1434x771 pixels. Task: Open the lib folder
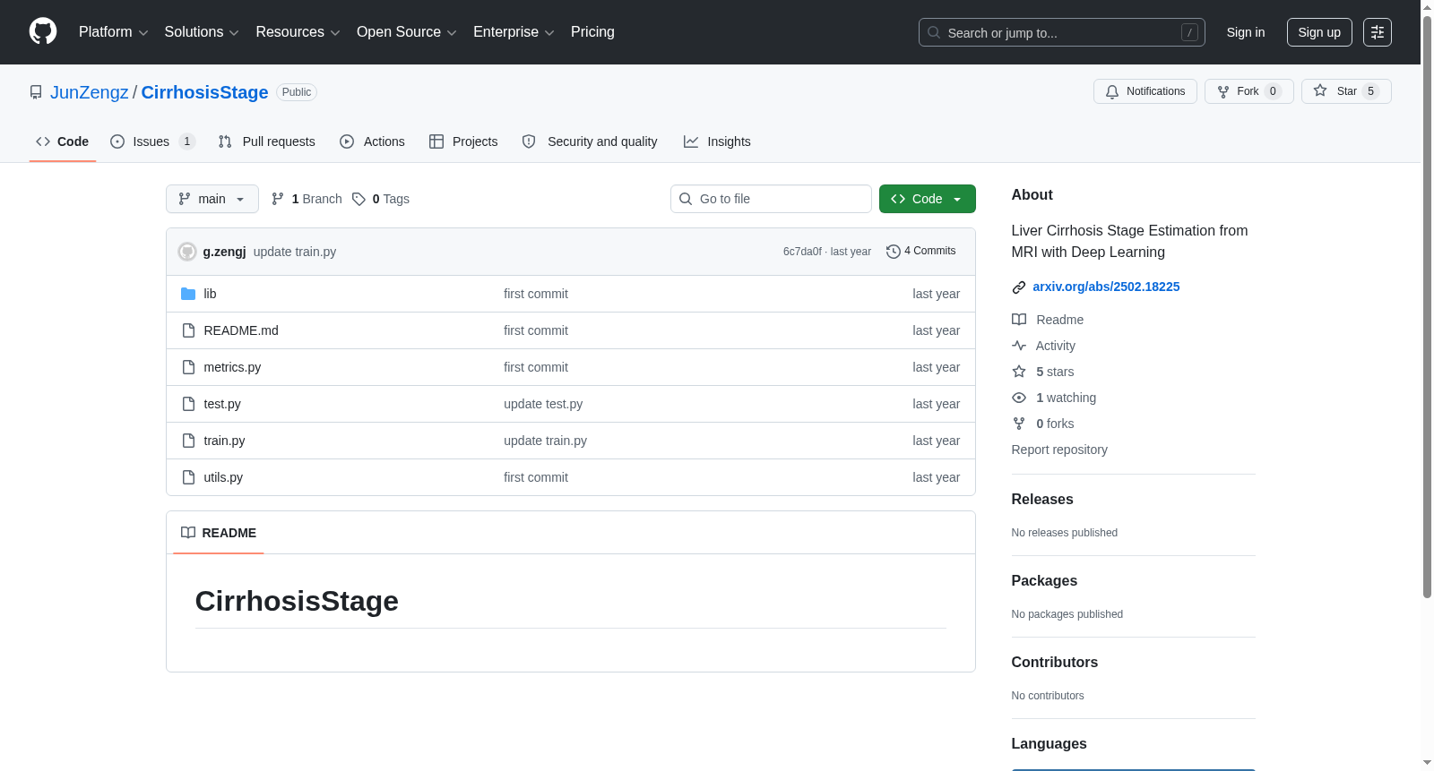point(210,294)
